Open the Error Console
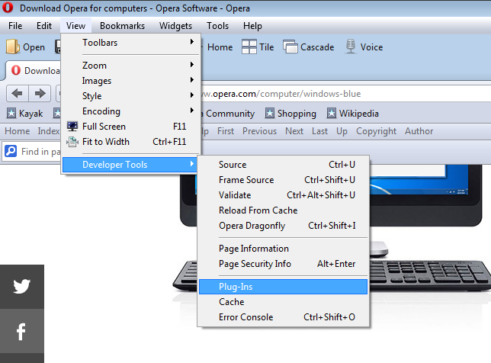The image size is (491, 363). click(283, 317)
